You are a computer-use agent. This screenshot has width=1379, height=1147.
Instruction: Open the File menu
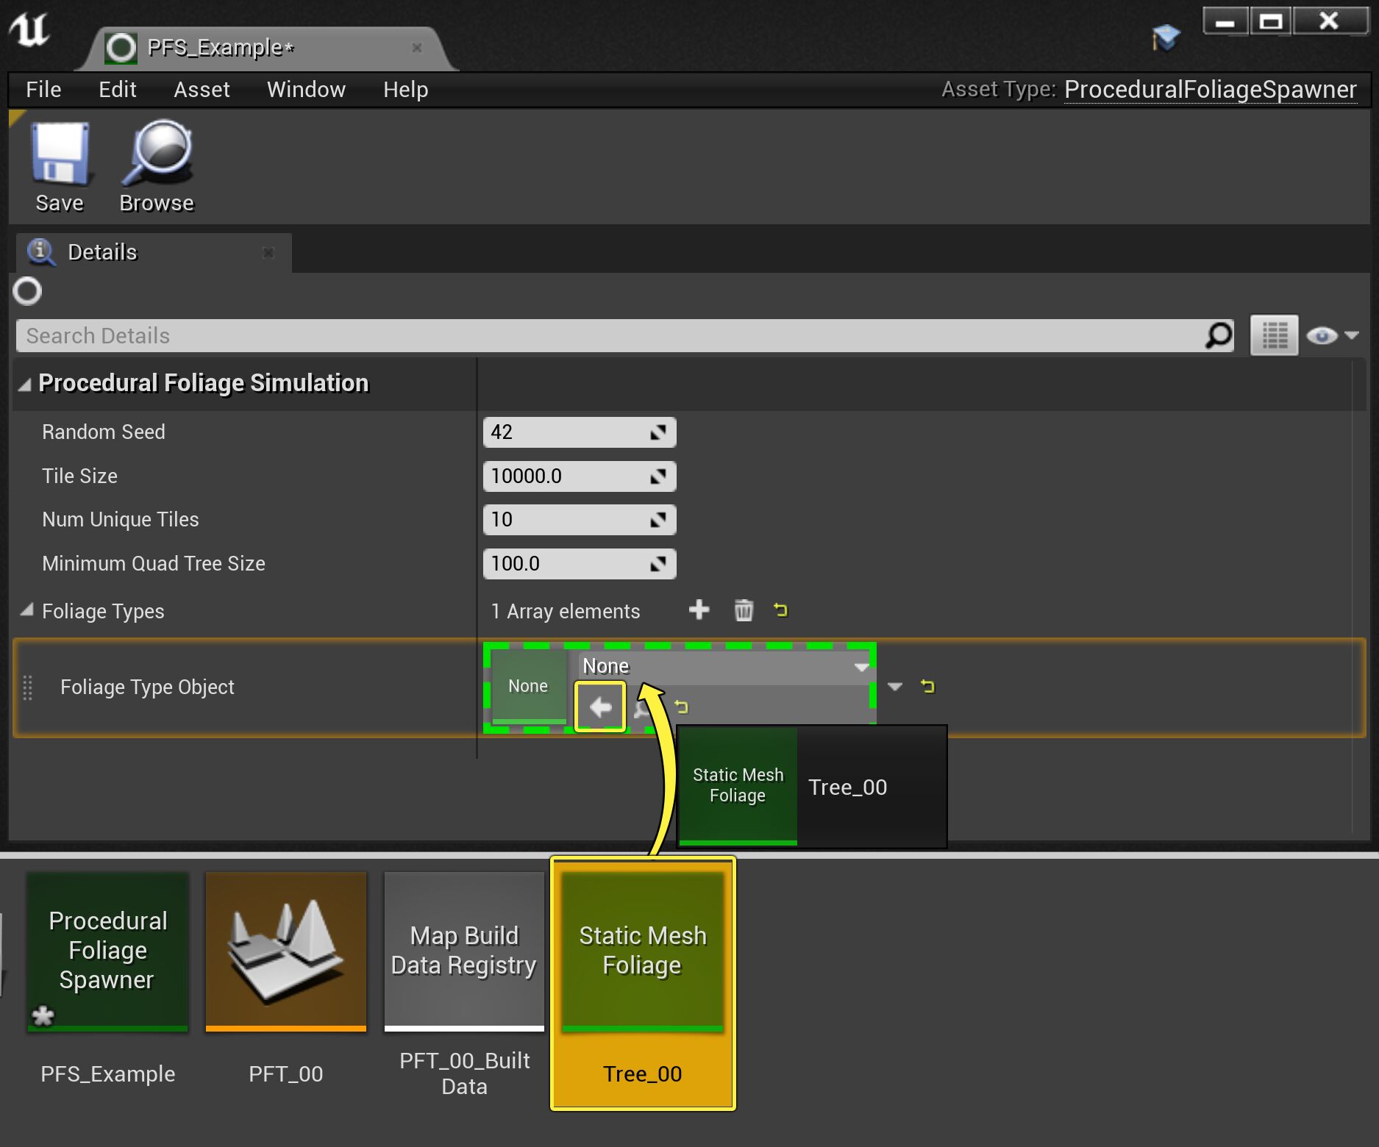pyautogui.click(x=43, y=89)
